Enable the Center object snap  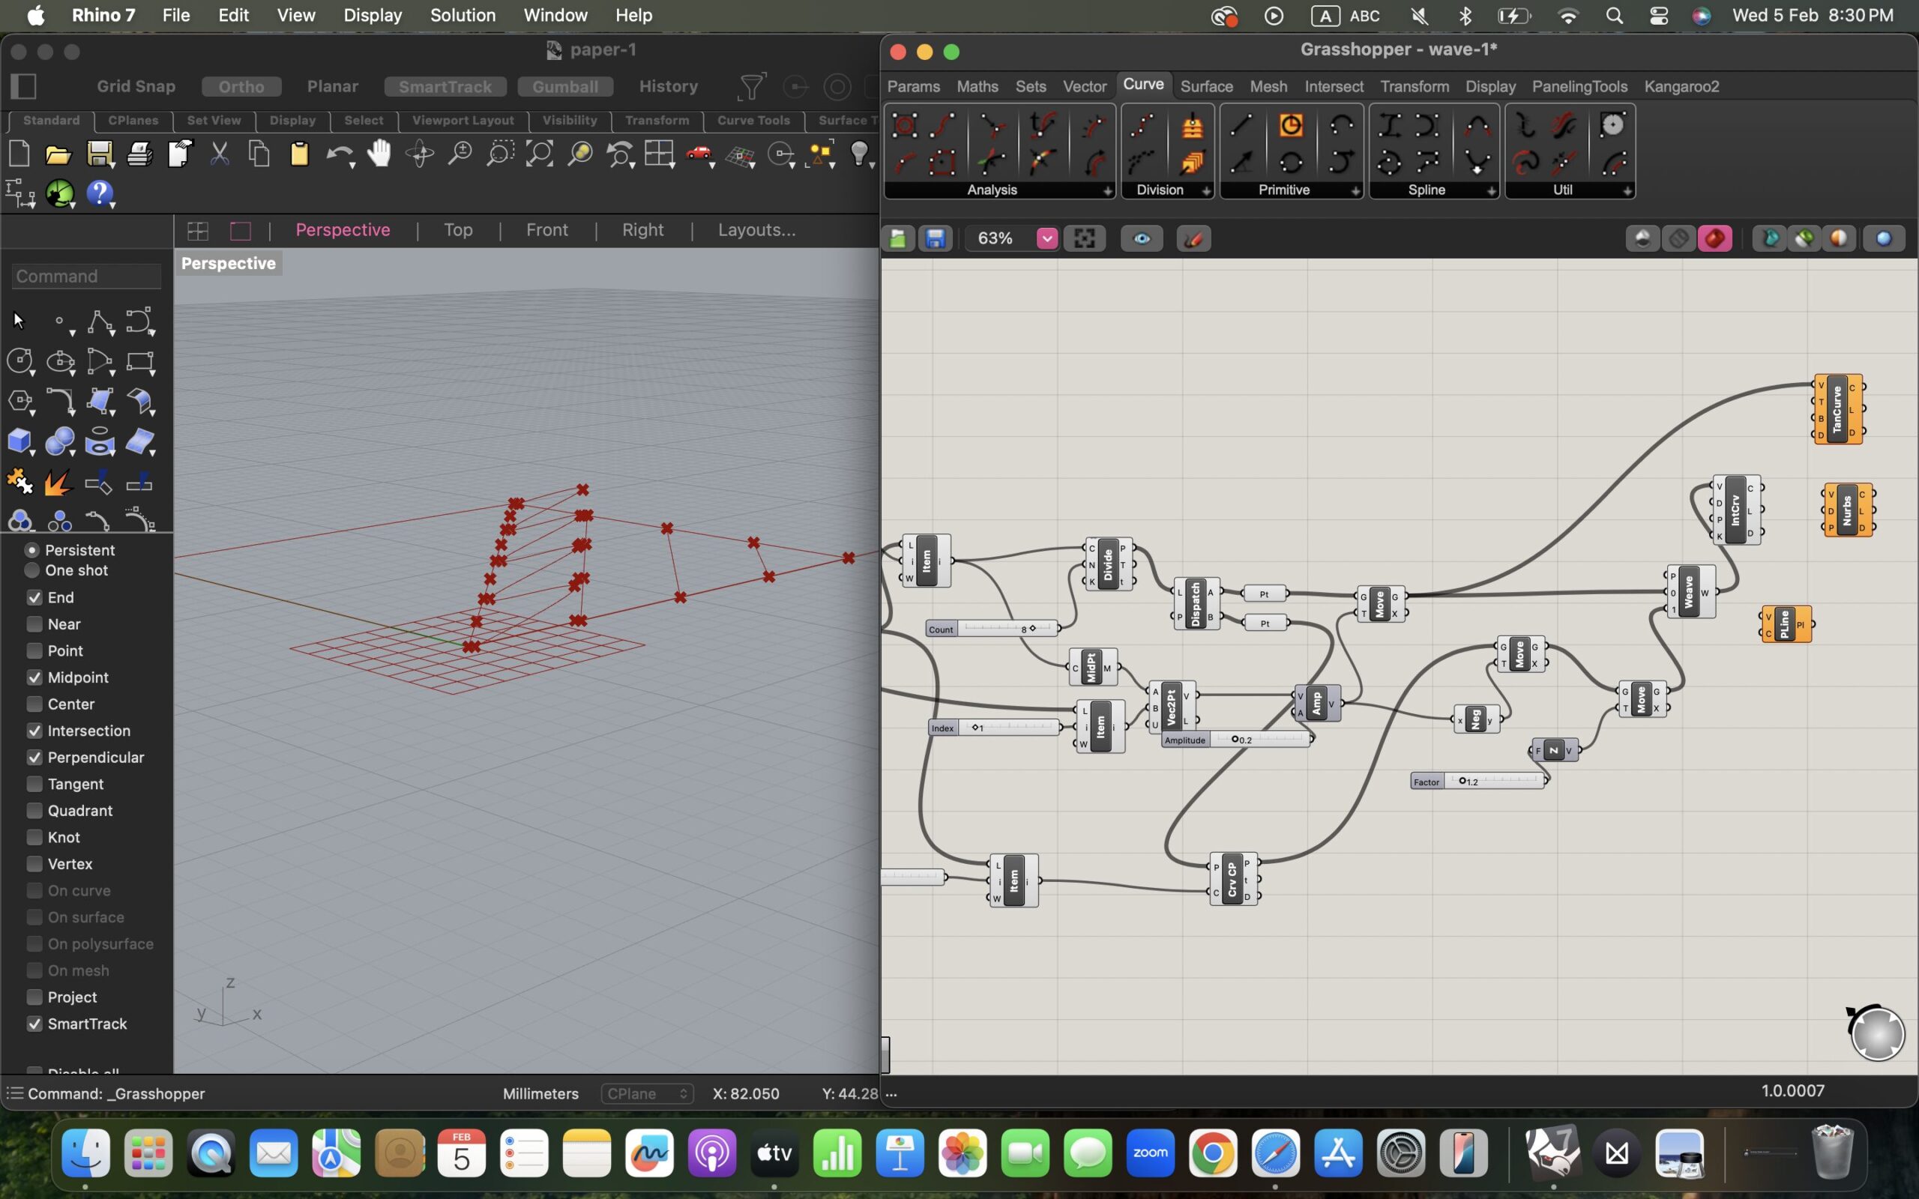click(34, 704)
